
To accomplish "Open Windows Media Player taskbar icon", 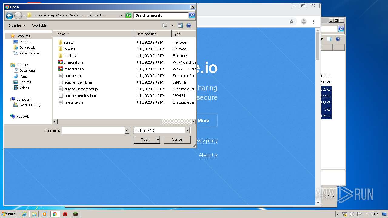I will point(45,214).
